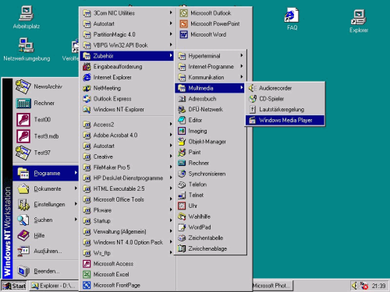Open the CD-Spieler icon
The image size is (390, 292).
point(252,99)
